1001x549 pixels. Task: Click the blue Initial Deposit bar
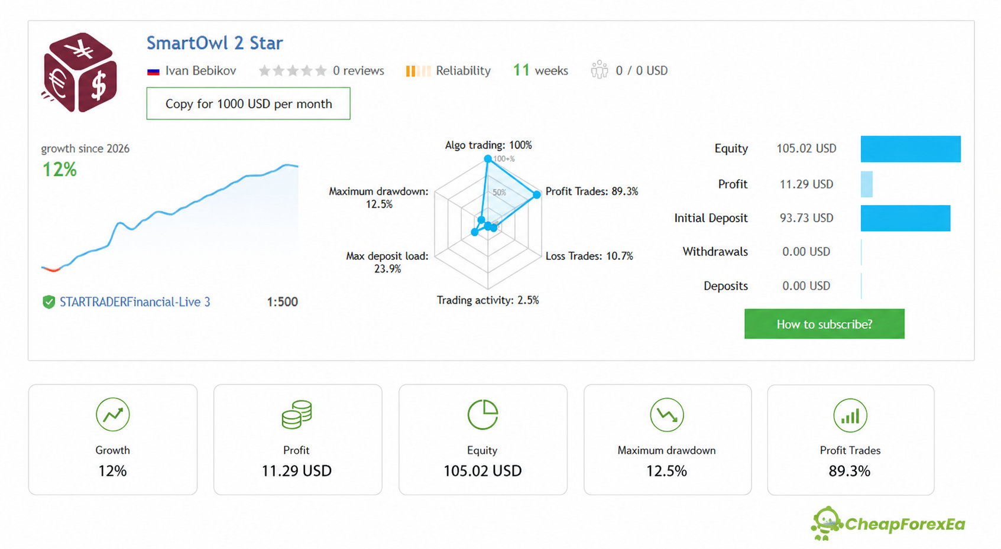[905, 218]
